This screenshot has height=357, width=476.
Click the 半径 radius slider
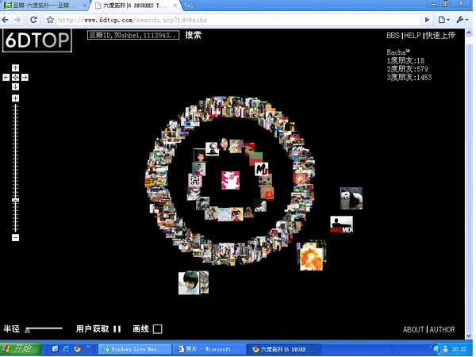click(44, 329)
